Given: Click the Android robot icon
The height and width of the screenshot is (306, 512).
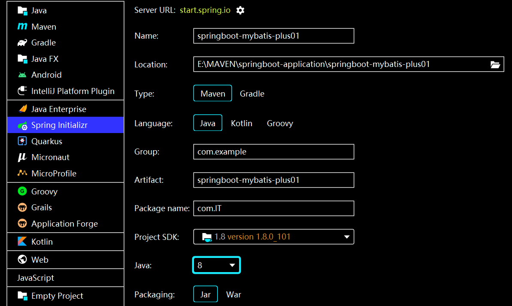Looking at the screenshot, I should pos(22,75).
